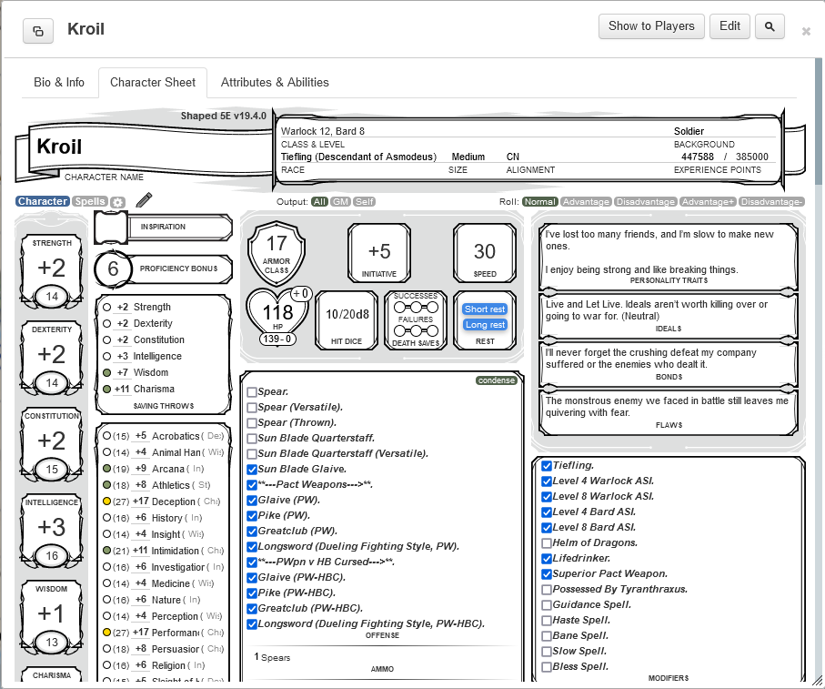Click the Edit button
The height and width of the screenshot is (689, 825).
pyautogui.click(x=729, y=26)
